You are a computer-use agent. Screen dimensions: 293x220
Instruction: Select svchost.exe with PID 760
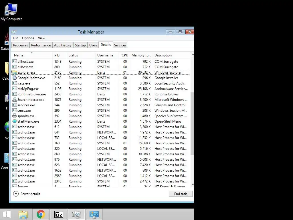click(x=101, y=143)
